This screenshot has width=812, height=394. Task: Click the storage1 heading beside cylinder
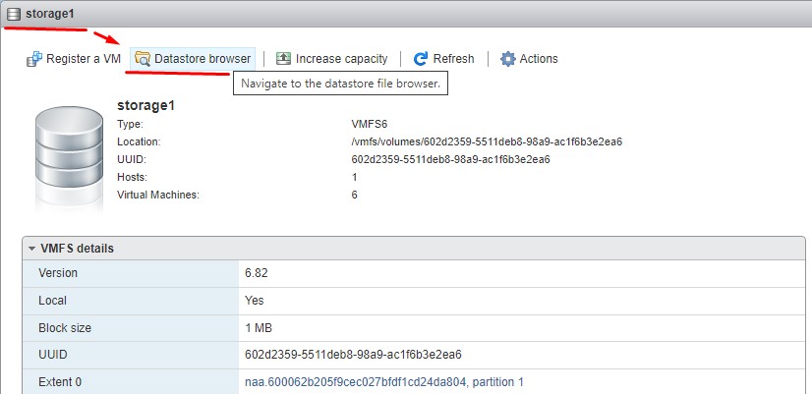click(146, 105)
